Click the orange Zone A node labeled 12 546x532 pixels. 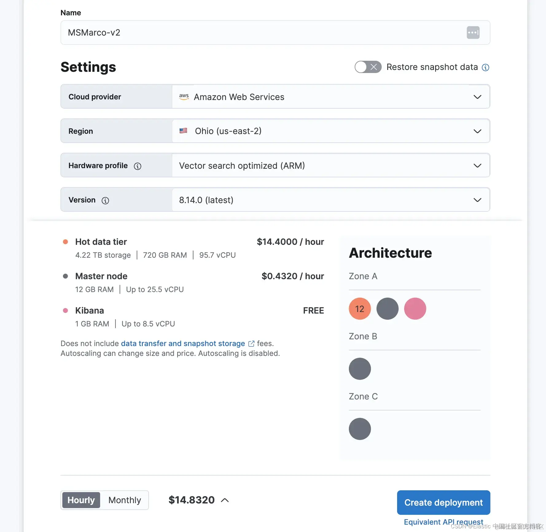(x=360, y=309)
